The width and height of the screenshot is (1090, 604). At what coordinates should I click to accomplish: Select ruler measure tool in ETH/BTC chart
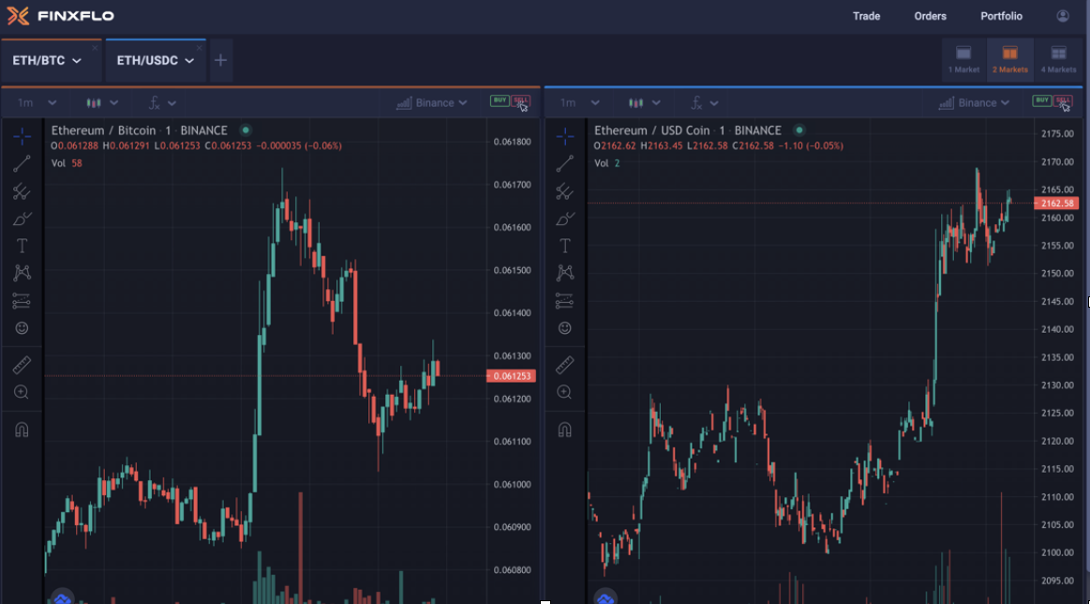click(22, 365)
